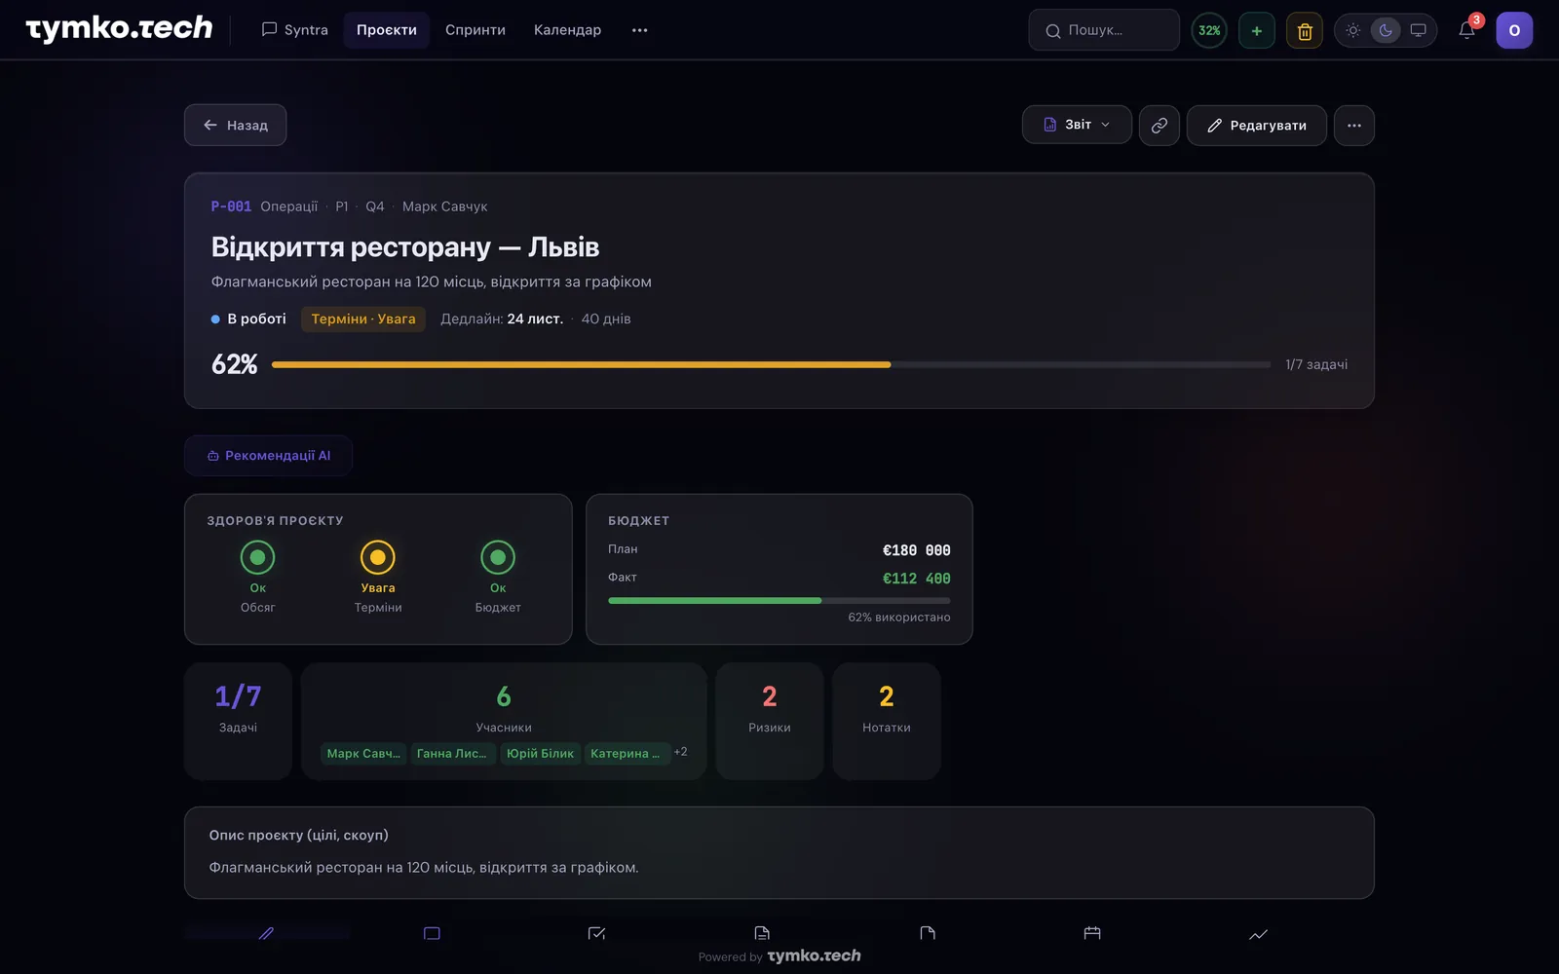Screen dimensions: 1559x974
Task: Select dark theme moon toggle
Action: tap(1386, 30)
